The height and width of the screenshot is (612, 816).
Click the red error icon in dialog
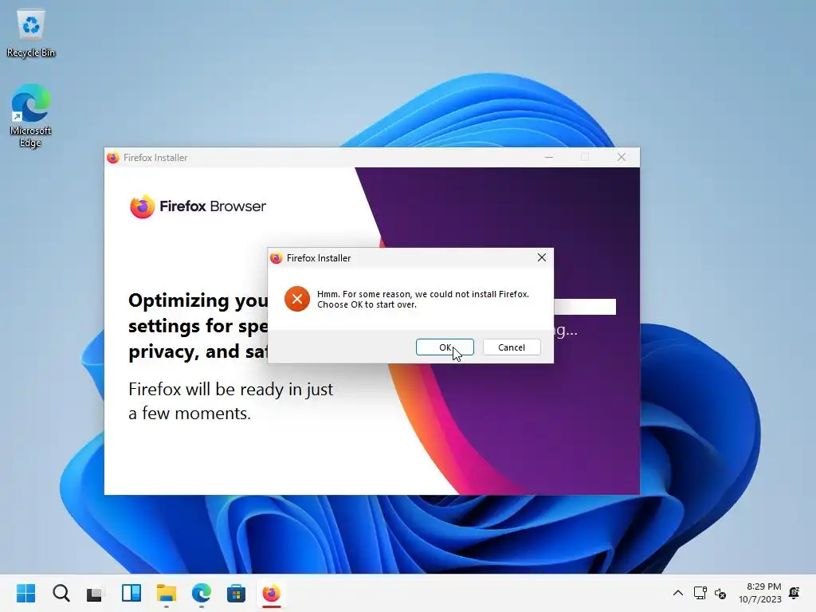pyautogui.click(x=297, y=299)
